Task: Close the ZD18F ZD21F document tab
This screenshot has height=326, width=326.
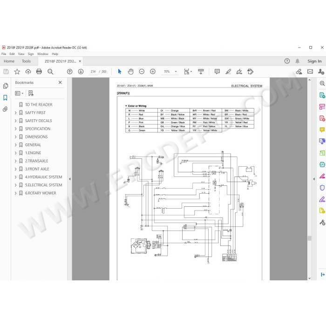Action: point(80,61)
